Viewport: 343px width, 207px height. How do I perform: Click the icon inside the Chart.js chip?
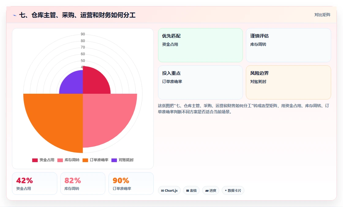pyautogui.click(x=163, y=191)
